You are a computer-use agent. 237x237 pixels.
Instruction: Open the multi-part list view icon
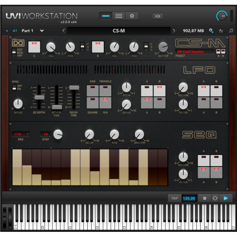pyautogui.click(x=119, y=16)
